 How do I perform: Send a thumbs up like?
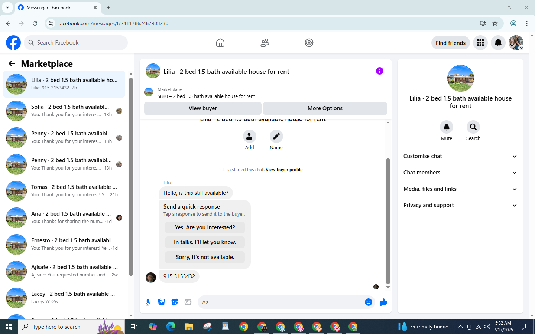click(x=383, y=302)
